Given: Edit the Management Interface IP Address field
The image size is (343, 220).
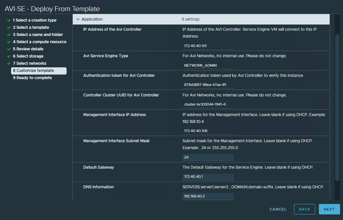Looking at the screenshot, I should pos(208,131).
